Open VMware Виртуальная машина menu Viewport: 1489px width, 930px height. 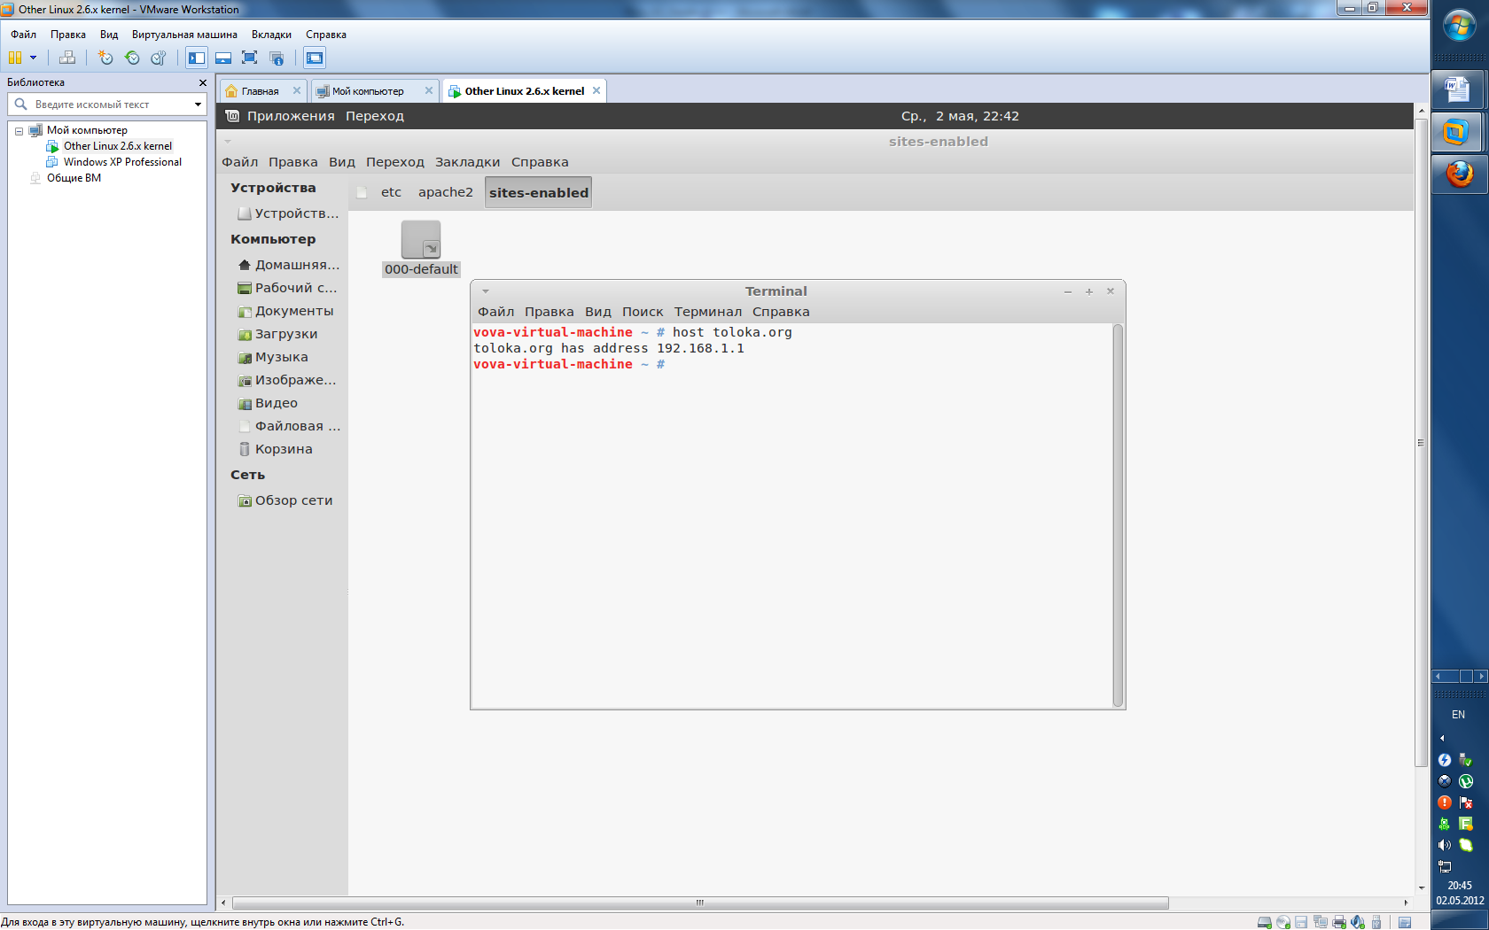[x=184, y=35]
